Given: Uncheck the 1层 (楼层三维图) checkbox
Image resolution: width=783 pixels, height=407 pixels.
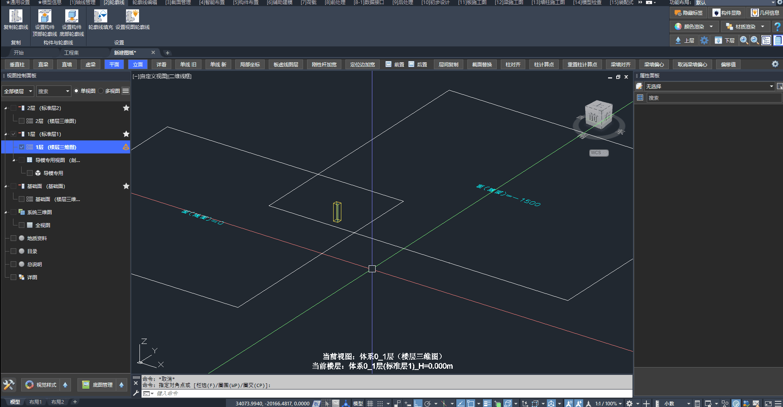Looking at the screenshot, I should pos(22,147).
